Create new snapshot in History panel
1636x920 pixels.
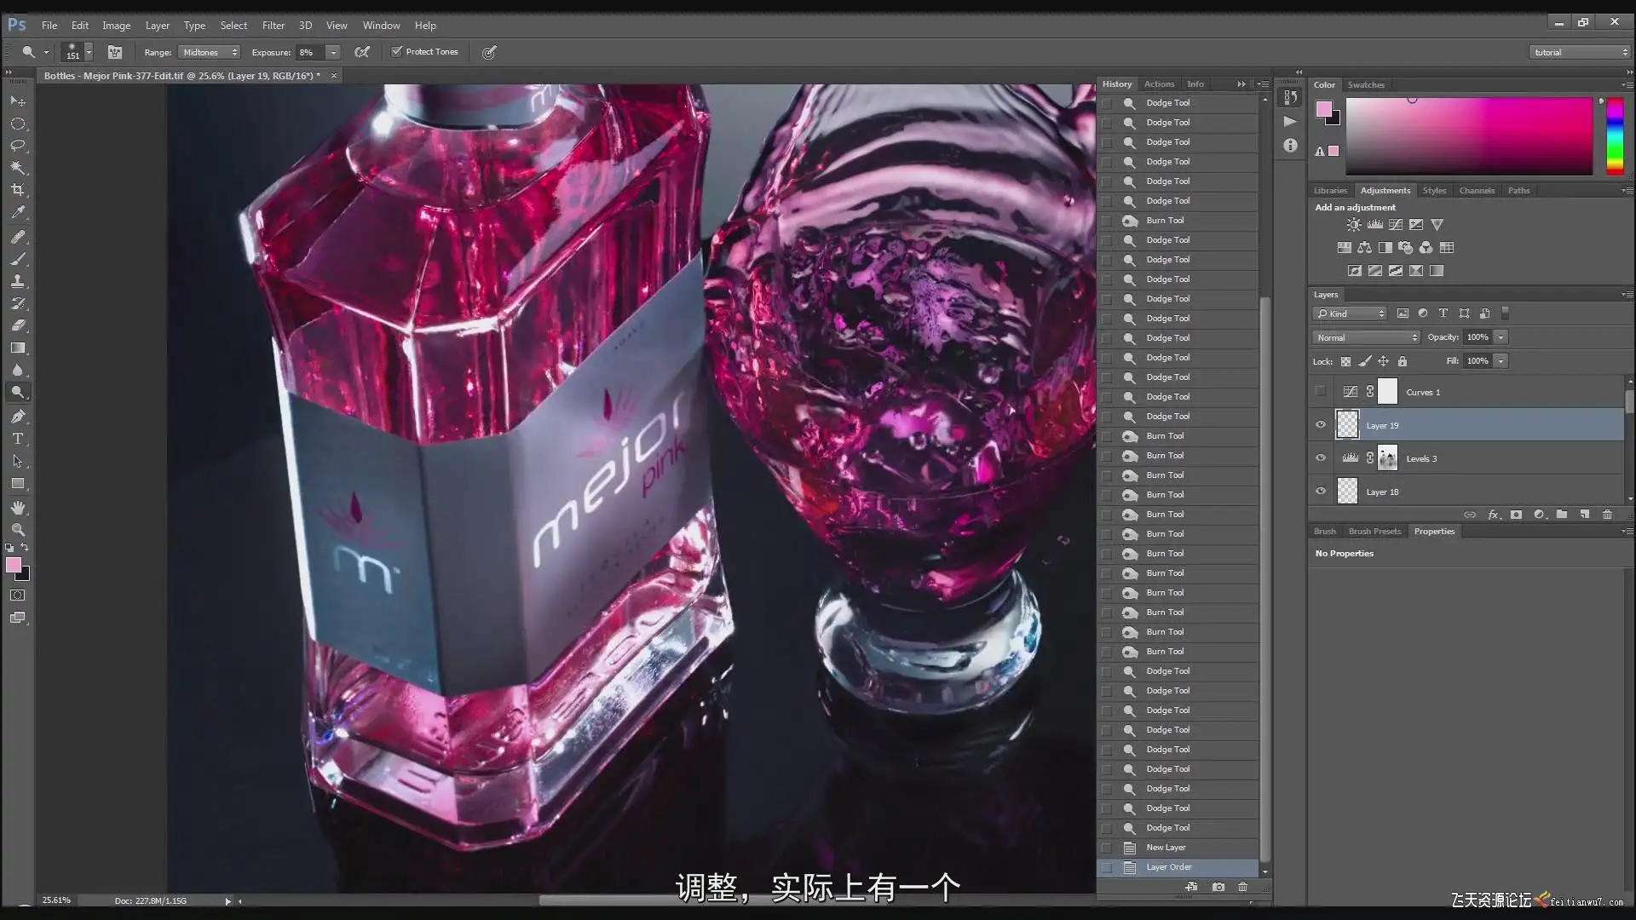pyautogui.click(x=1218, y=887)
